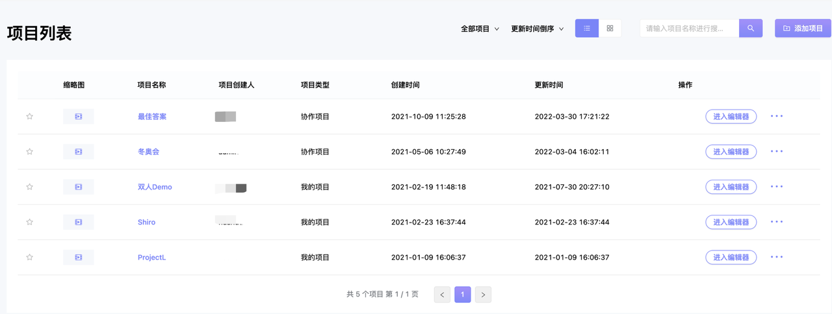Enter editor for 冬奥会 project
The height and width of the screenshot is (314, 832).
[x=731, y=152]
